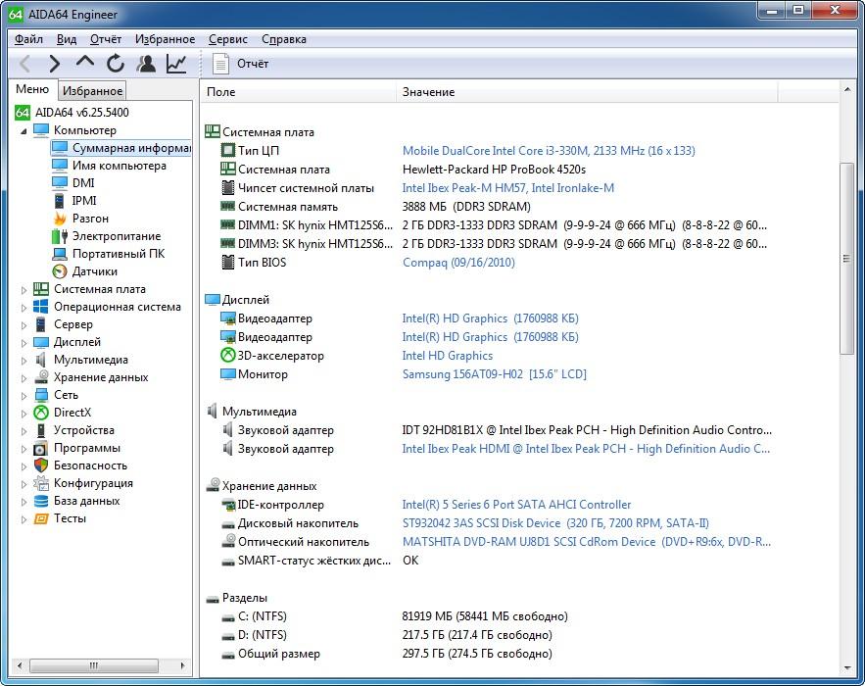Screen dimensions: 865x686
Task: Go back with the left arrow toolbar icon
Action: pos(24,64)
